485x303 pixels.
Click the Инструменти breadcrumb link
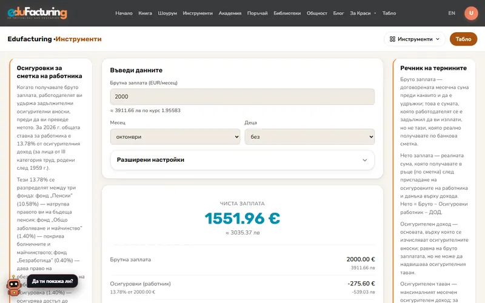click(78, 39)
